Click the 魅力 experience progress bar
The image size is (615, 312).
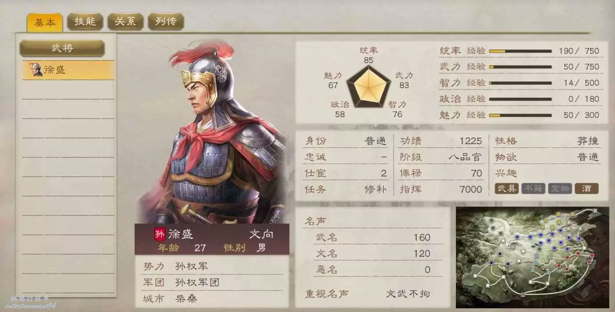click(x=520, y=115)
